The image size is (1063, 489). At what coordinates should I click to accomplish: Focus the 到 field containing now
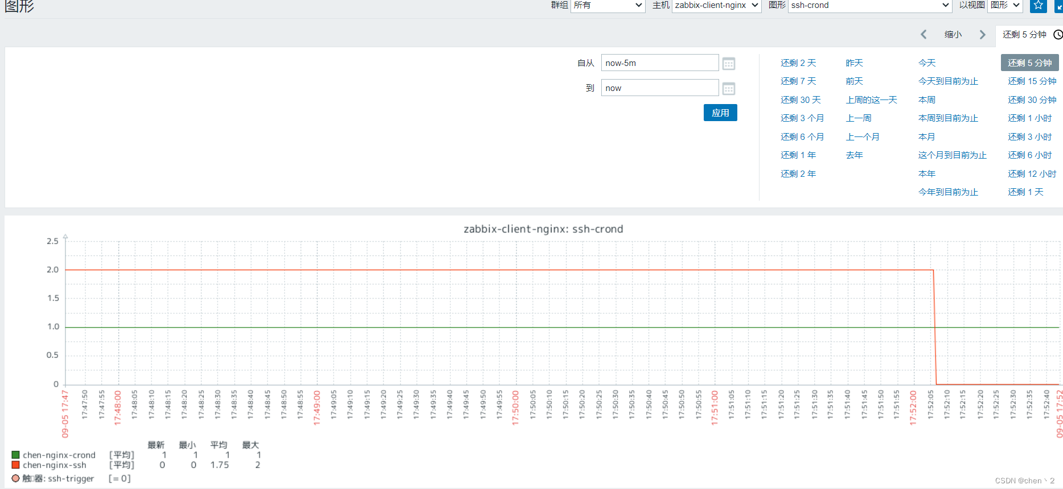pyautogui.click(x=660, y=88)
